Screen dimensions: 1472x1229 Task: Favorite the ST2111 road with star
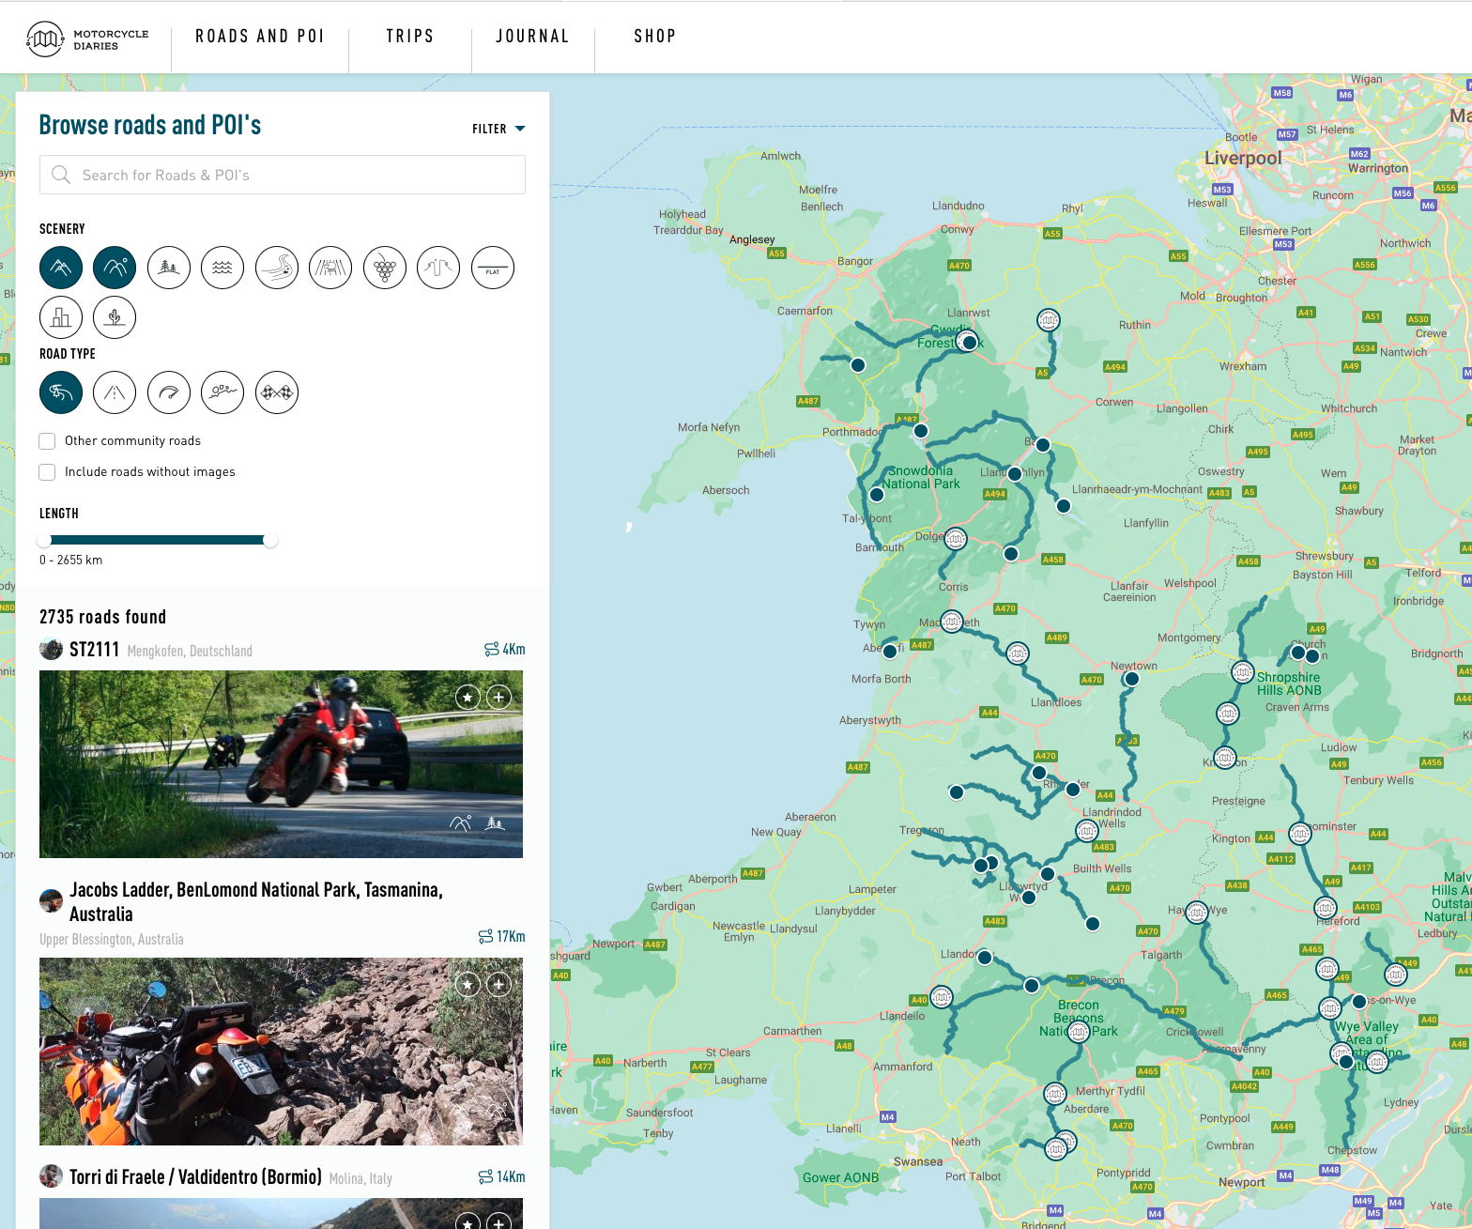click(468, 697)
